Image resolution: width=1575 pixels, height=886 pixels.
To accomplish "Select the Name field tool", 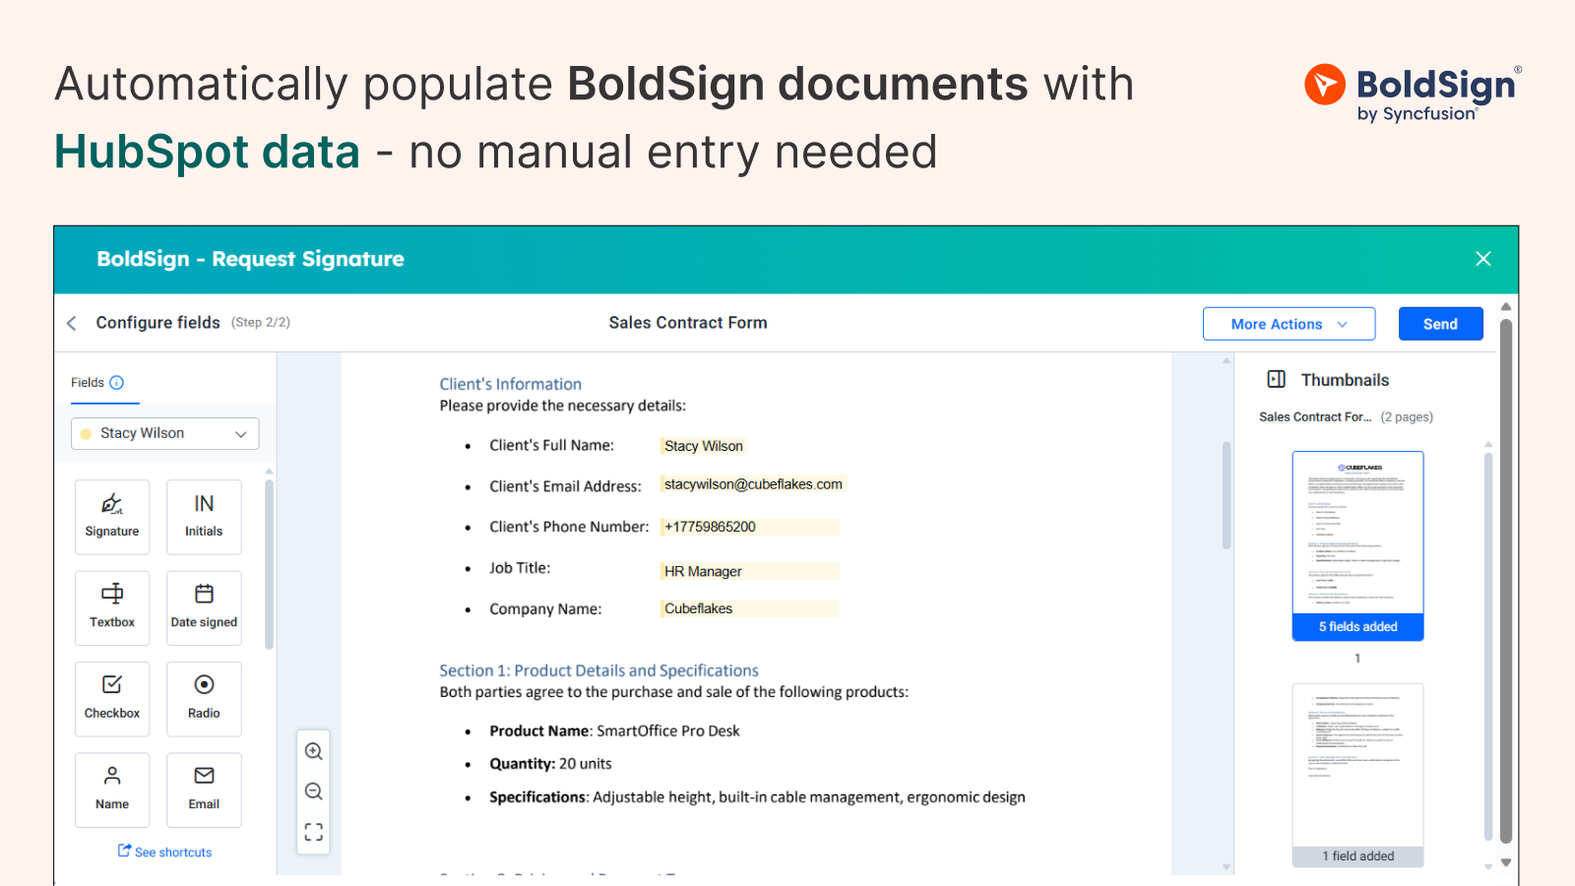I will (x=111, y=789).
